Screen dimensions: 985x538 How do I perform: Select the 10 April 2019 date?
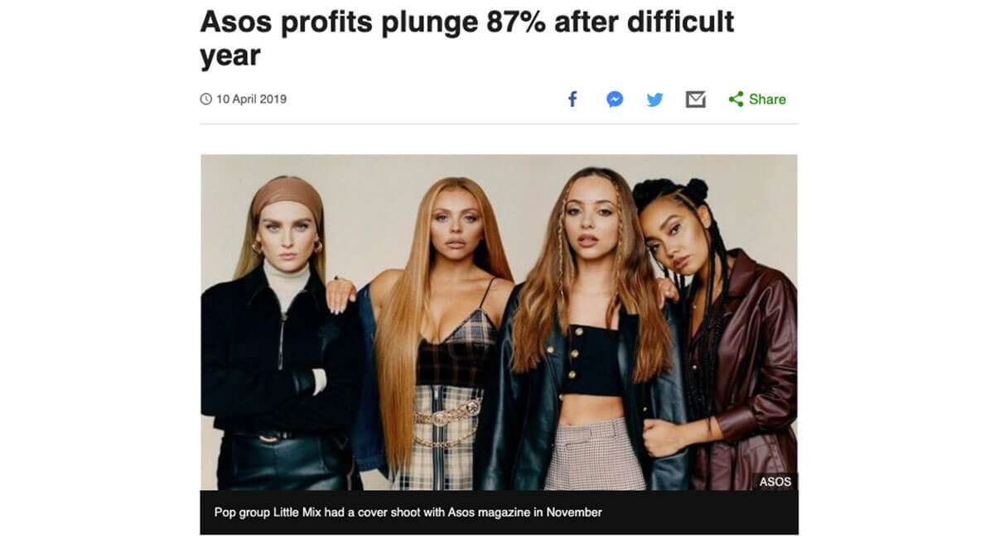(251, 99)
